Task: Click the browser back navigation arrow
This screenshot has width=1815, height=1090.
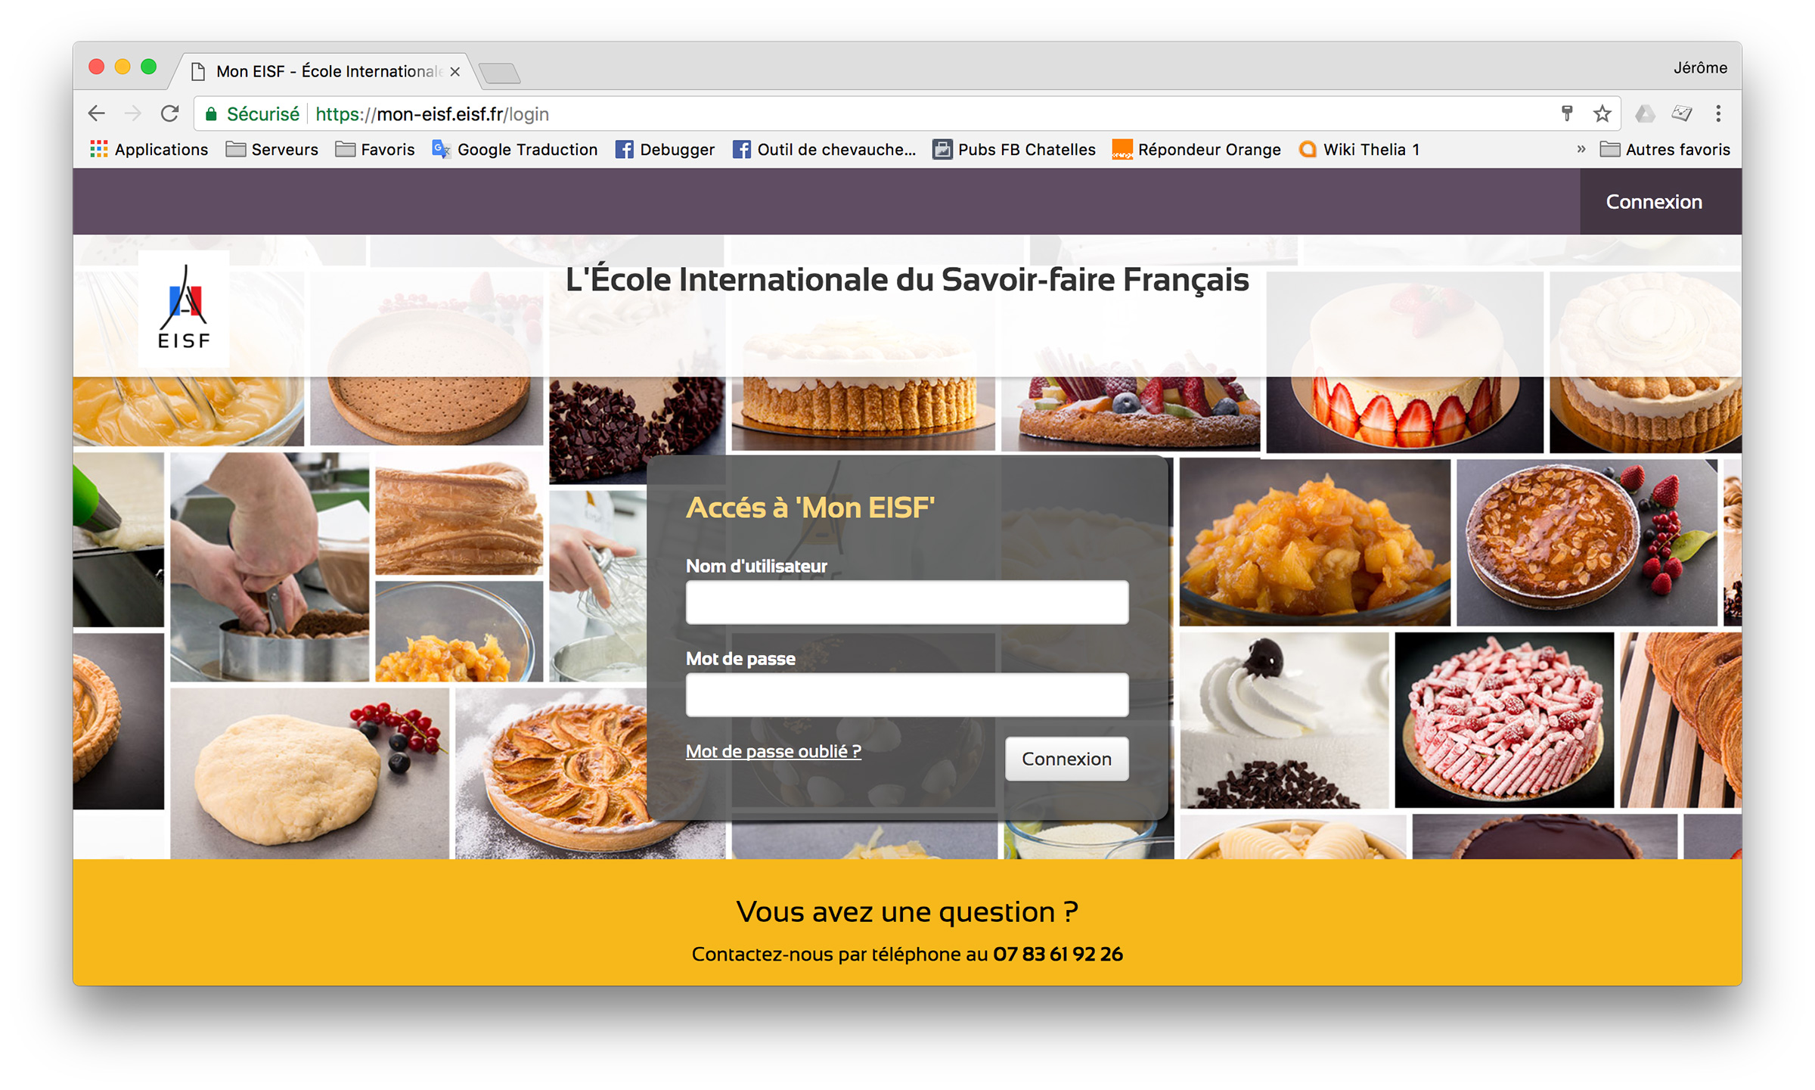Action: (101, 114)
